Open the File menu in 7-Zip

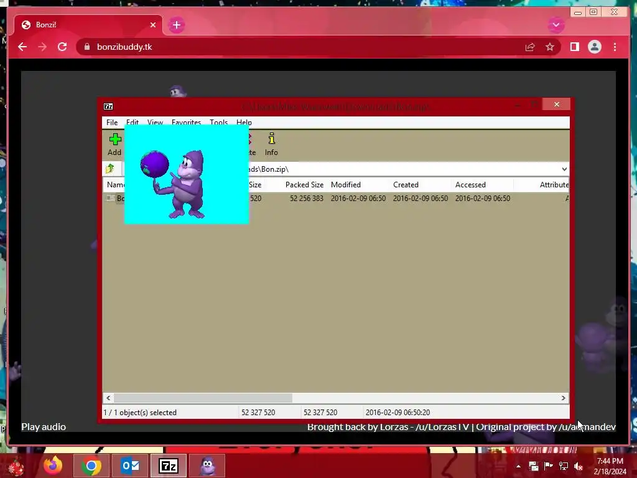[x=112, y=123]
